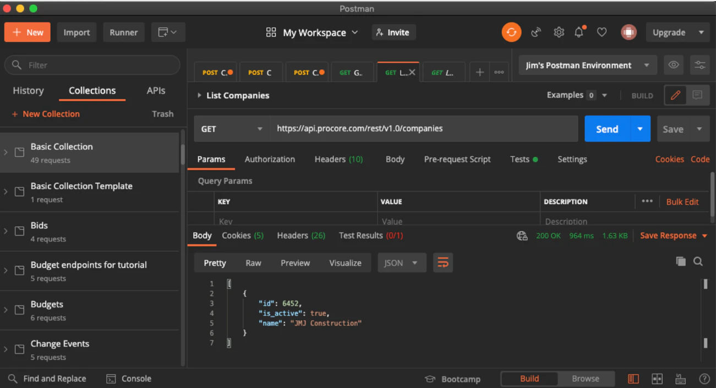
Task: Expand the List Companies request details
Action: [199, 95]
